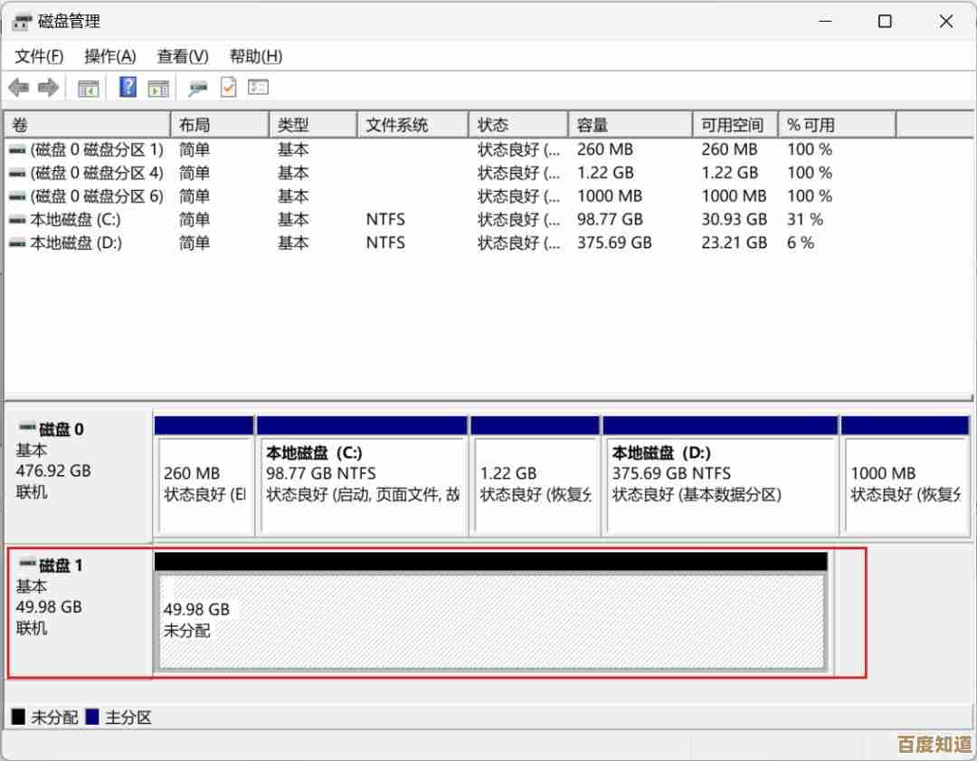Select the 375.69 GB D: partition block
The height and width of the screenshot is (761, 977).
(719, 484)
